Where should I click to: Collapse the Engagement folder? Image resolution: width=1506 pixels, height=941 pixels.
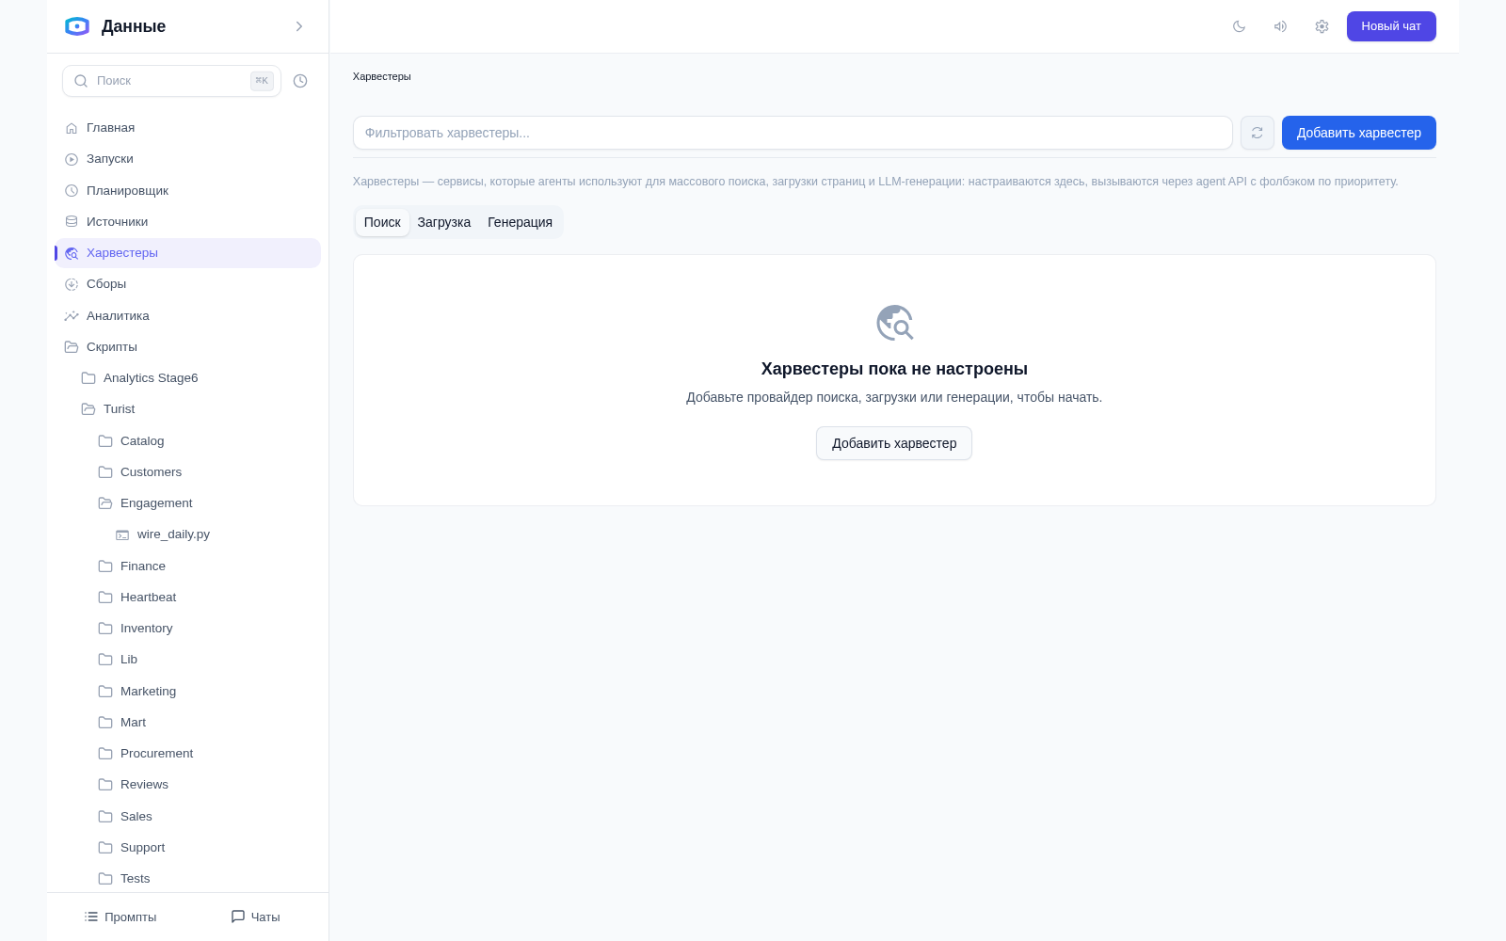pos(205,503)
